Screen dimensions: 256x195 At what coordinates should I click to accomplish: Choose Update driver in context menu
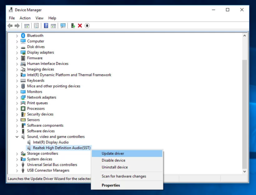(x=127, y=154)
